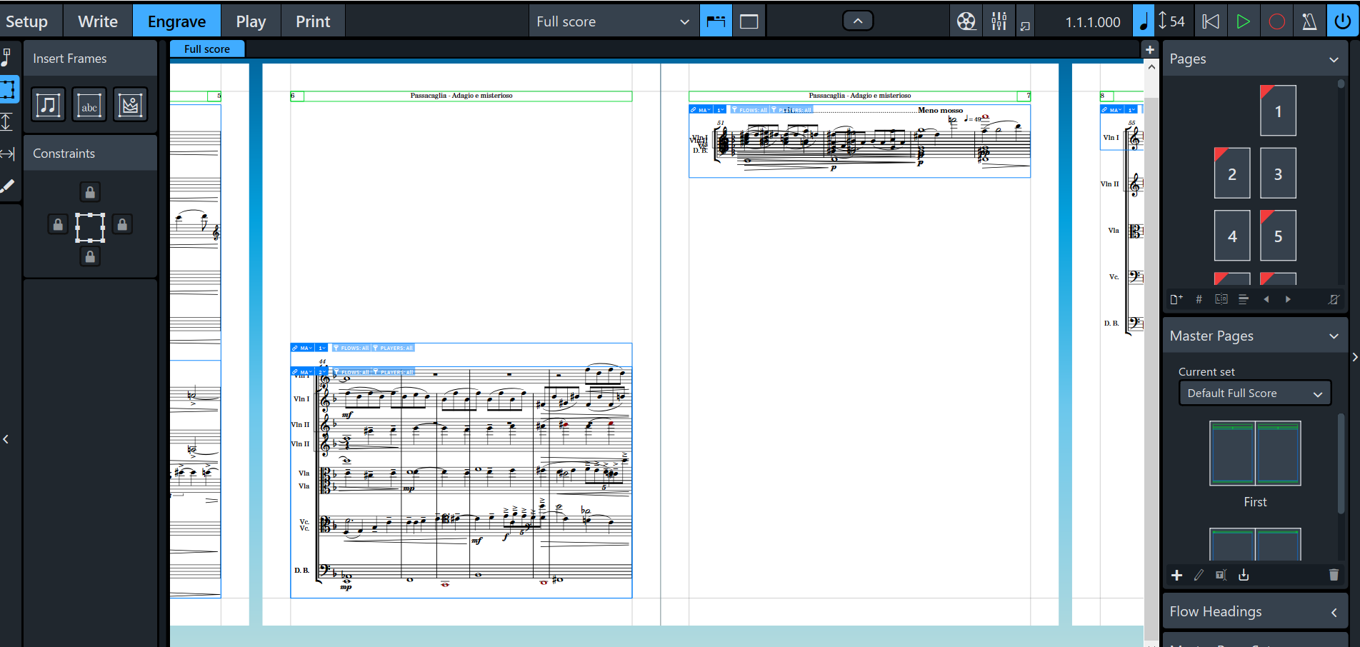Select page 1 thumbnail in Pages panel
The width and height of the screenshot is (1360, 647).
pos(1278,111)
